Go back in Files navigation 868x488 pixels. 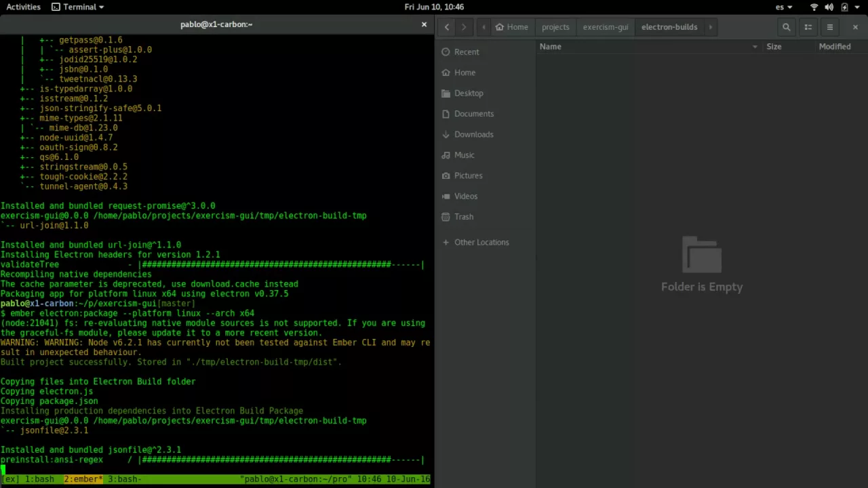point(447,27)
